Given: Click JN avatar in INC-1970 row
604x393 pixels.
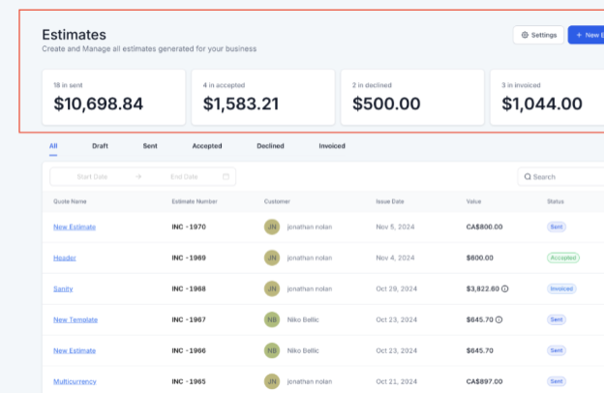Looking at the screenshot, I should 272,227.
